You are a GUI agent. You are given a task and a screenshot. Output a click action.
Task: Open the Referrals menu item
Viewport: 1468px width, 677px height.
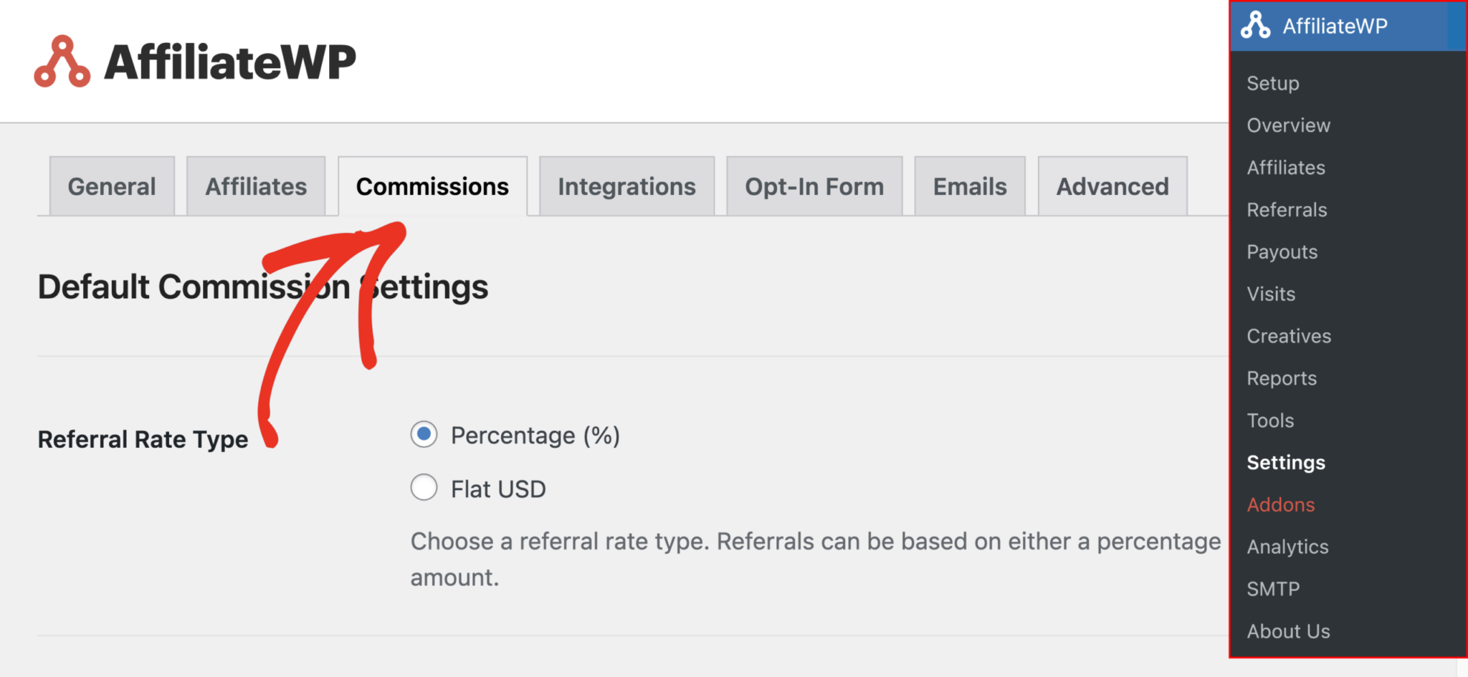(x=1287, y=210)
